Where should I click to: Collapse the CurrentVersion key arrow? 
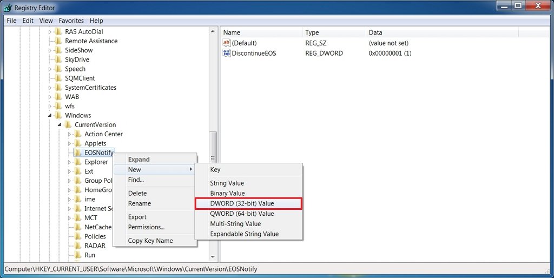(x=60, y=125)
